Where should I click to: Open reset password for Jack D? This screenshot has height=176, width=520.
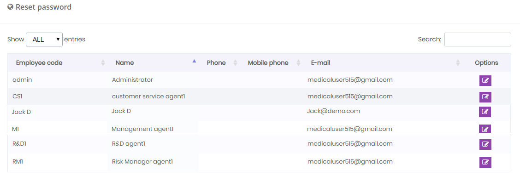pos(485,112)
